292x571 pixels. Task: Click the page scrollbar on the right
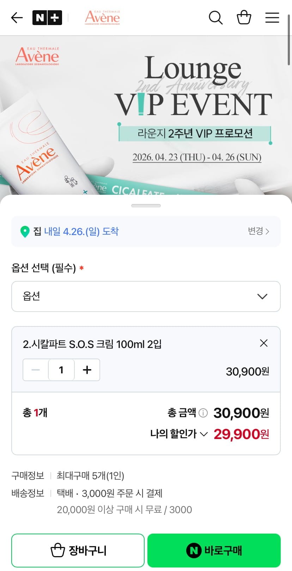[x=289, y=39]
